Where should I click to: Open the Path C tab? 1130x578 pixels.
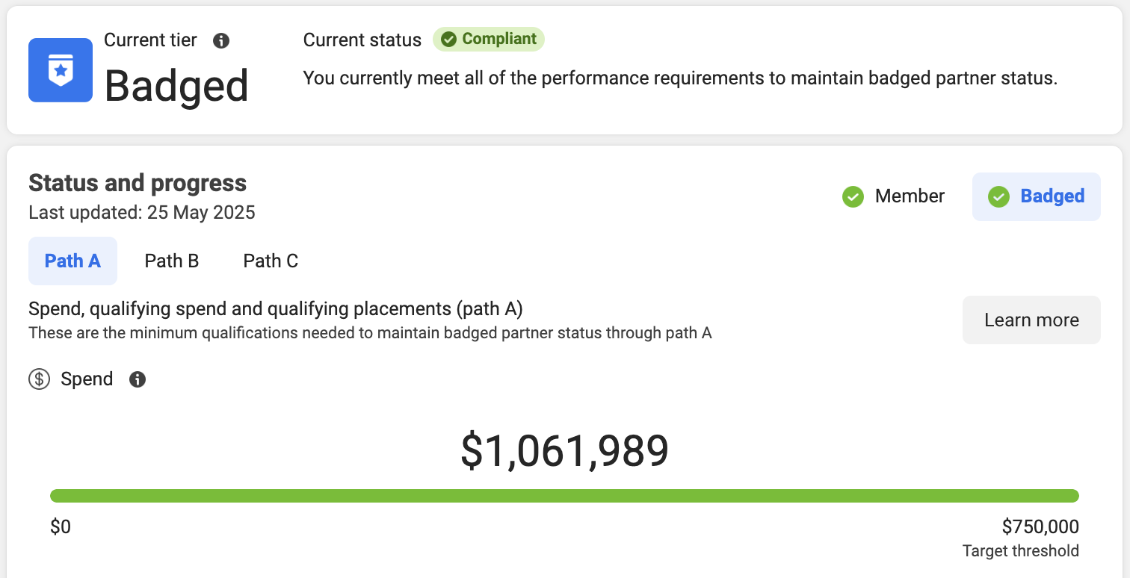pyautogui.click(x=271, y=261)
